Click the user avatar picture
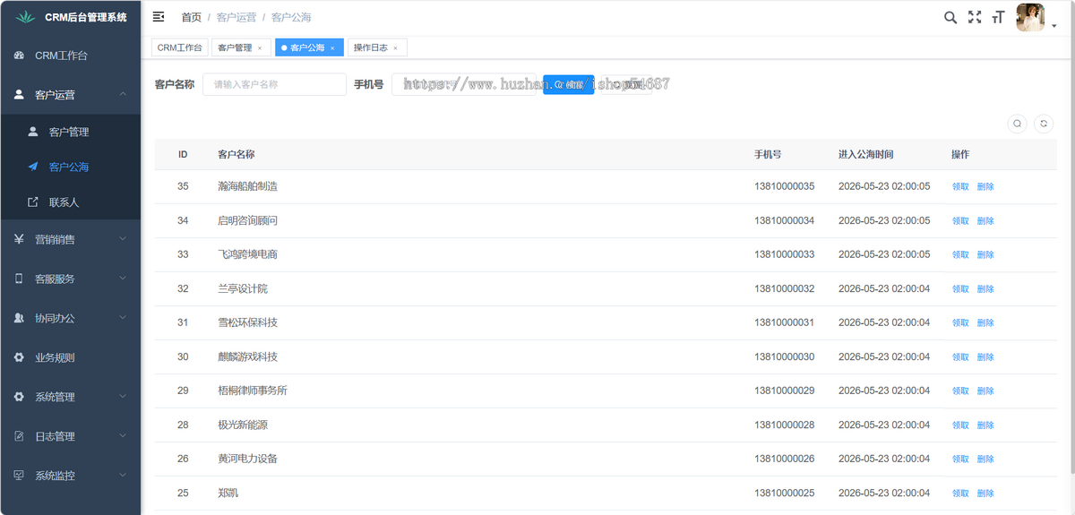The image size is (1075, 515). (x=1030, y=17)
